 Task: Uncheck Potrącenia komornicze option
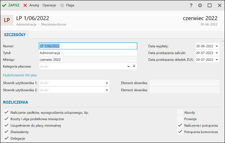tap(180, 132)
